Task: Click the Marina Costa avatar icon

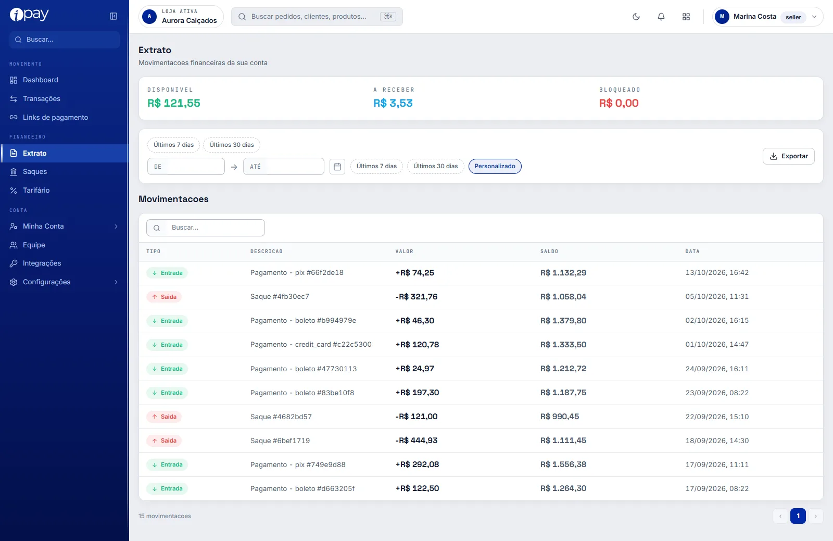Action: click(x=722, y=17)
